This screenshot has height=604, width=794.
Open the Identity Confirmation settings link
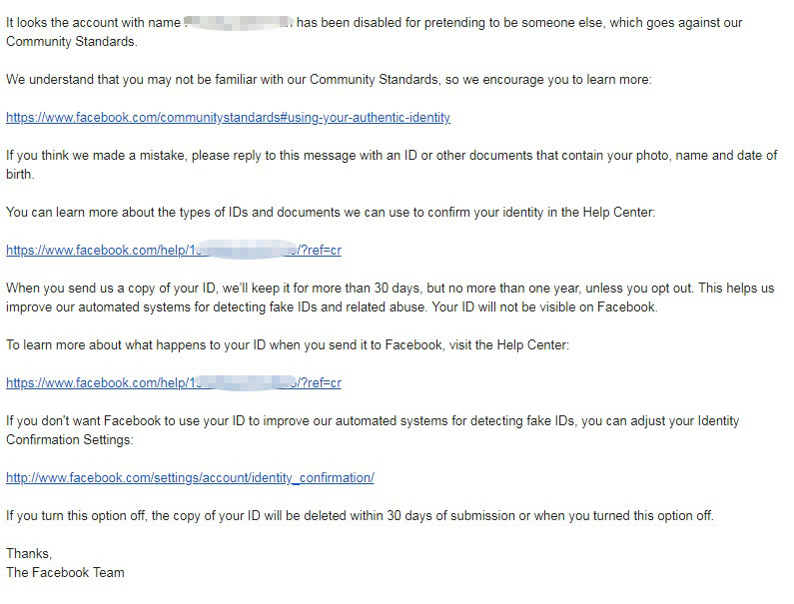pyautogui.click(x=190, y=478)
